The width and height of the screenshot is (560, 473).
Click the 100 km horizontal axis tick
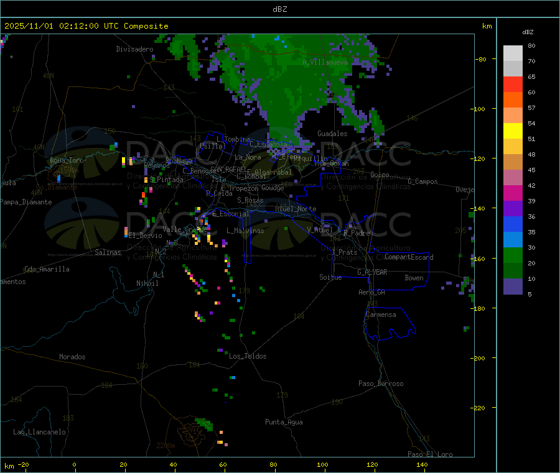(x=322, y=464)
